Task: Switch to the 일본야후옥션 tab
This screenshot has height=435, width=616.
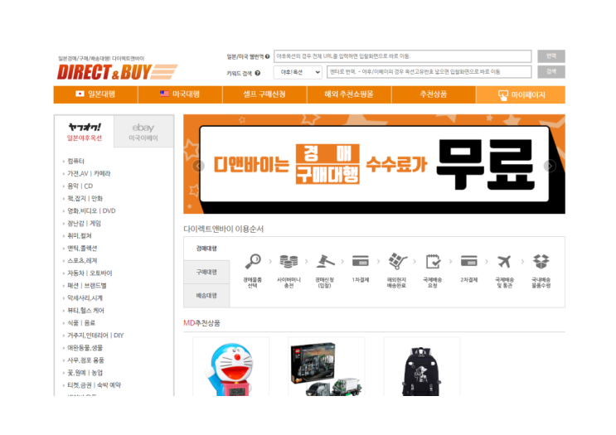Action: pos(85,132)
